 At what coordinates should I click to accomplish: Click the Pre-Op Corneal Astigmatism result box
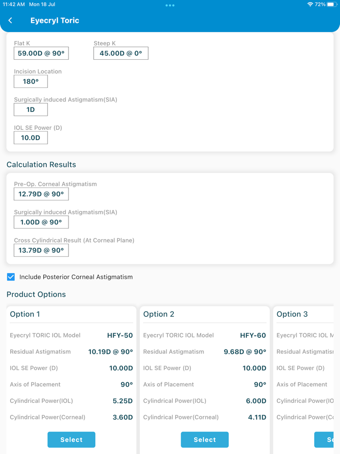pyautogui.click(x=41, y=194)
